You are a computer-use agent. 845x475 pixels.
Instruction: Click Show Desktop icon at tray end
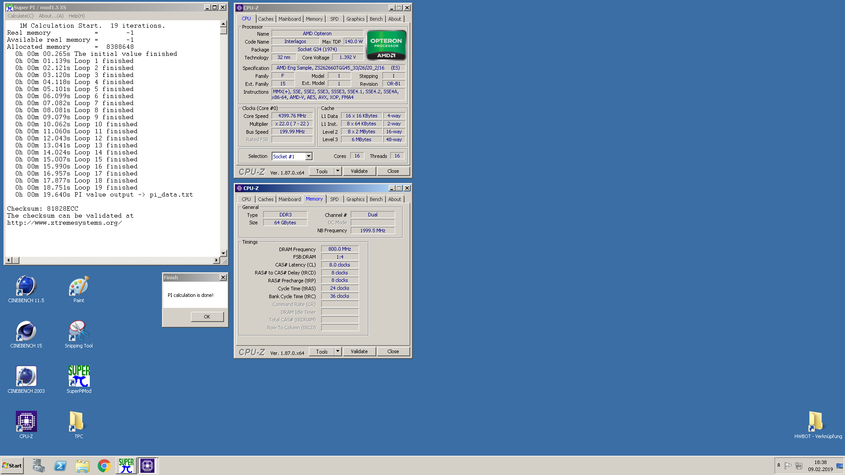(840, 466)
